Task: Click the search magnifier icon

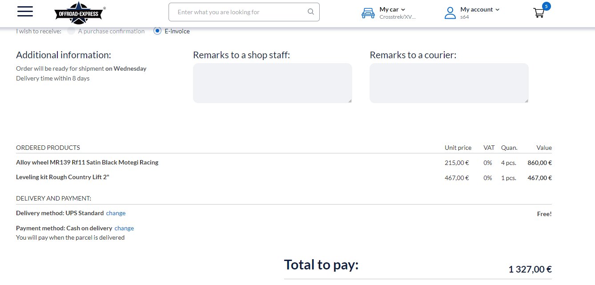Action: pos(311,12)
